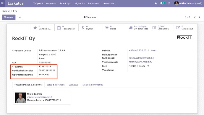Viewport: 204px width, 115px height.
Task: Click the Laskutus app title
Action: click(15, 3)
